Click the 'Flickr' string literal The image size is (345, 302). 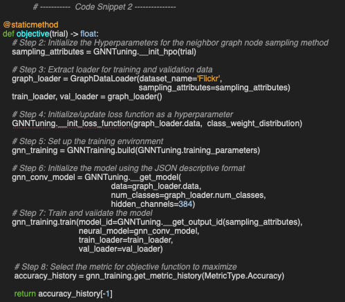209,79
